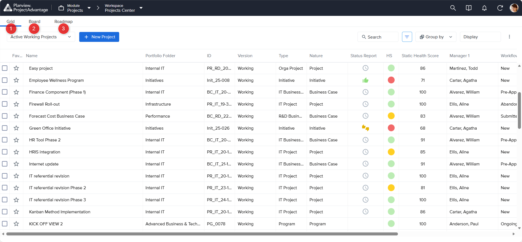Viewport: 522px width, 242px height.
Task: Click thumbs-up status report for Employee Wellness Program
Action: [x=365, y=80]
